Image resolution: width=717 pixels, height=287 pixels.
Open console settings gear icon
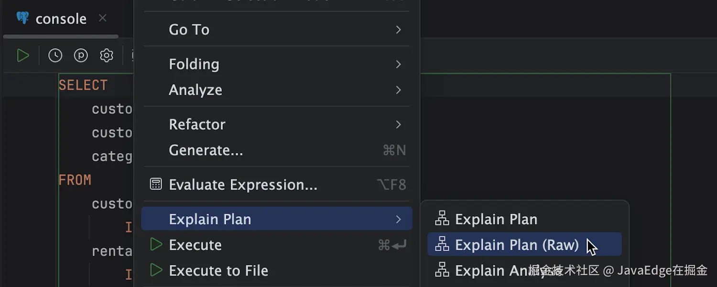(107, 55)
